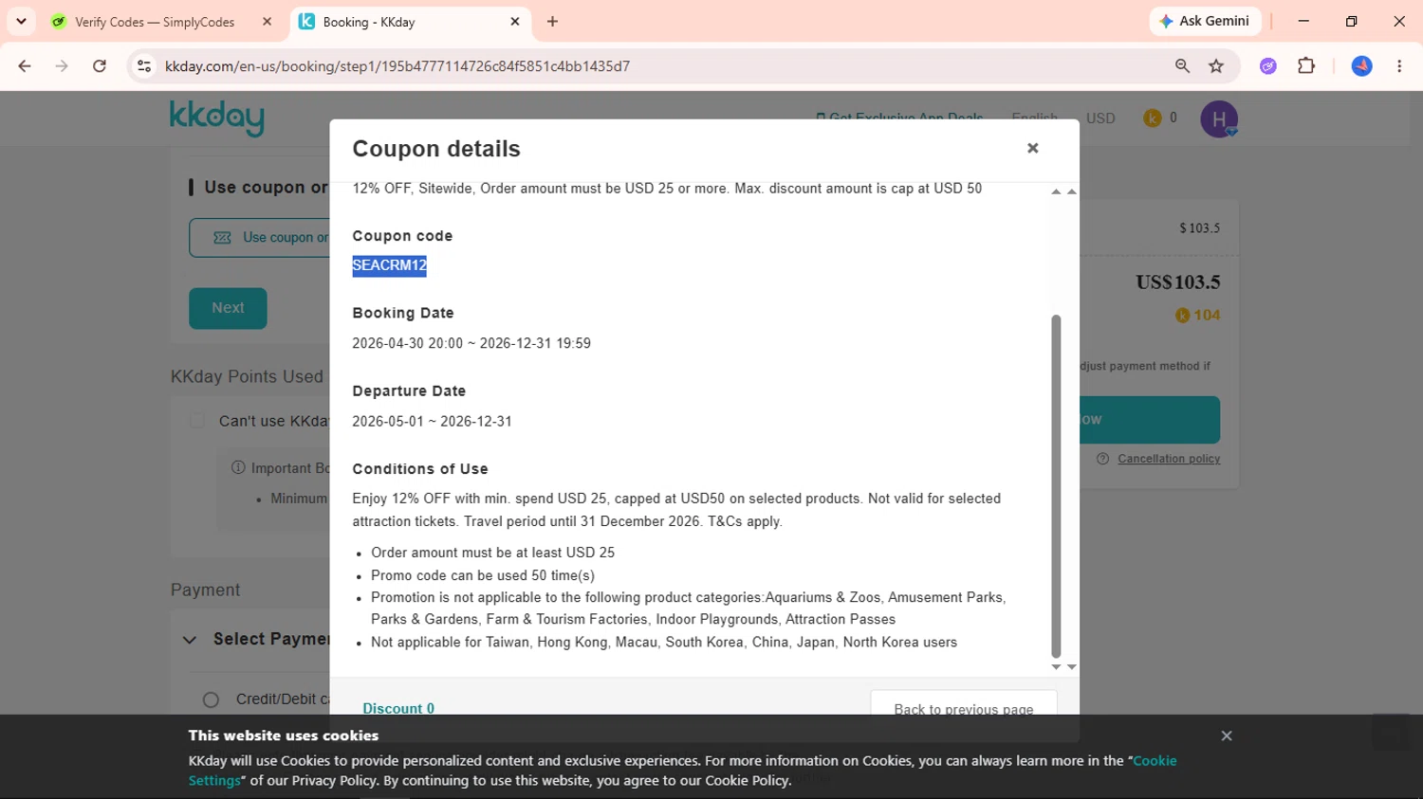Go back to the previous browser page
1423x799 pixels.
(x=25, y=65)
